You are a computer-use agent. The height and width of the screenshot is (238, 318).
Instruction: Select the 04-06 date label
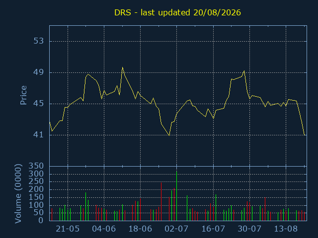click(104, 229)
